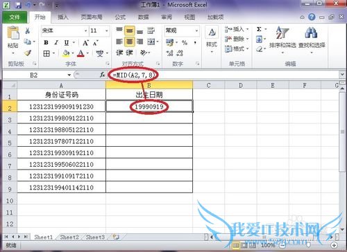Click the increase indent icon

pyautogui.click(x=129, y=53)
